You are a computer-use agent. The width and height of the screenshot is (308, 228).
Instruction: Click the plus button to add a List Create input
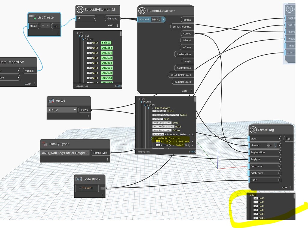pyautogui.click(x=43, y=26)
